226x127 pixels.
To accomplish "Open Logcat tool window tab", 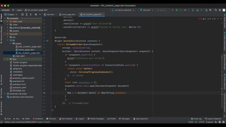I will pyautogui.click(x=80, y=119).
